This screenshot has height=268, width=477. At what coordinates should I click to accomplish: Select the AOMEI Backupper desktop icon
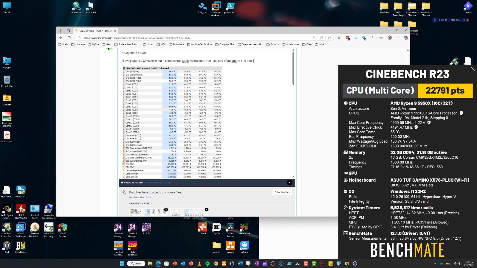coord(21,230)
